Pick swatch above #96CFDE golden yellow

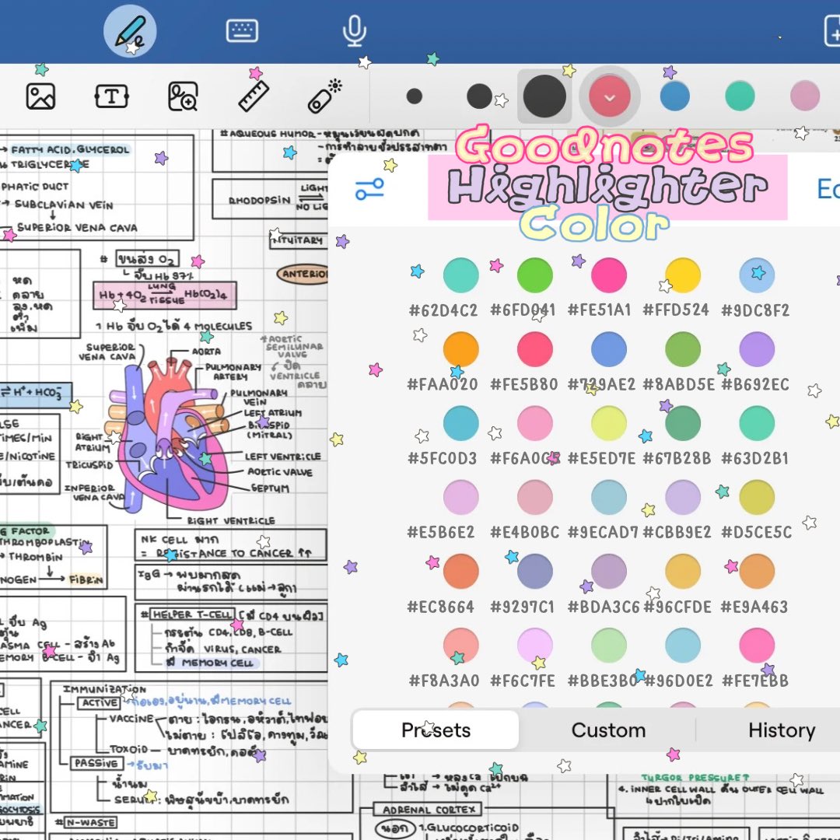[x=683, y=572]
